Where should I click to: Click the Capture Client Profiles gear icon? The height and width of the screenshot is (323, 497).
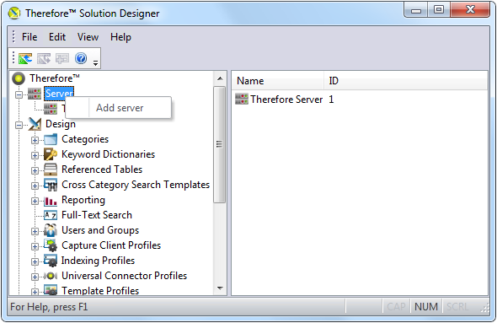pyautogui.click(x=51, y=245)
